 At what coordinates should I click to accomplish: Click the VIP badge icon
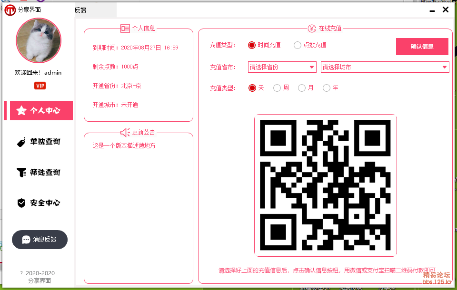click(40, 86)
